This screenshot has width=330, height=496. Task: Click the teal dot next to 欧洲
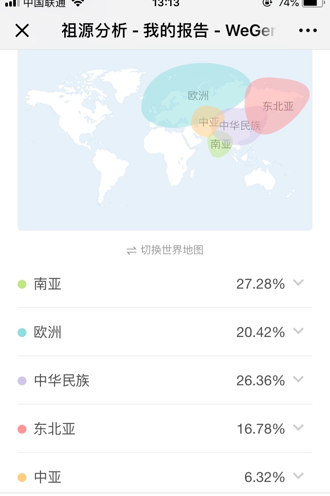tap(22, 333)
